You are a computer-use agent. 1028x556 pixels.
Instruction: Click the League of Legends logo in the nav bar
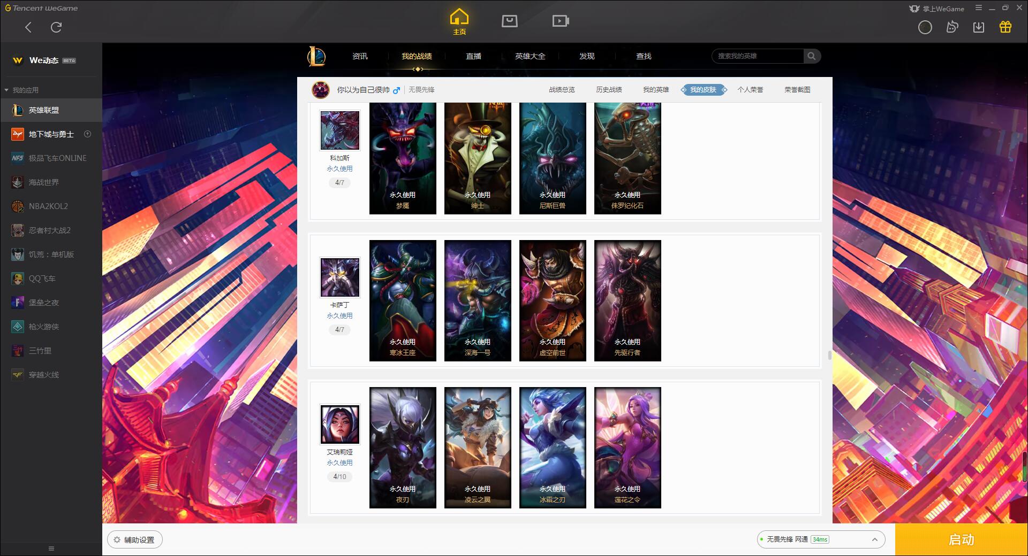pos(316,56)
